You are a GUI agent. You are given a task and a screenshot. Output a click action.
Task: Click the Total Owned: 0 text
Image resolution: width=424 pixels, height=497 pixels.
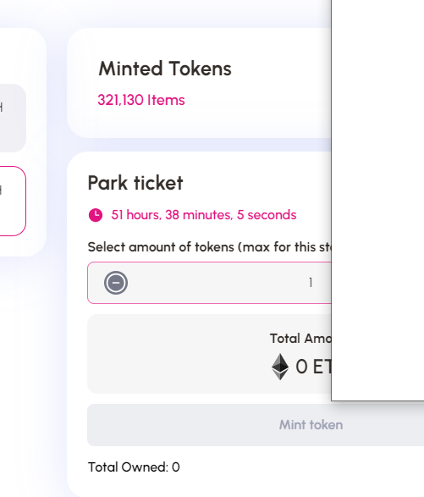coord(134,467)
